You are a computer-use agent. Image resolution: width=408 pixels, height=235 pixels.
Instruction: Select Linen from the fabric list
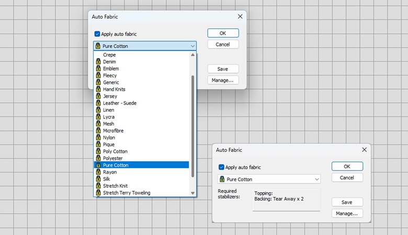pos(109,110)
